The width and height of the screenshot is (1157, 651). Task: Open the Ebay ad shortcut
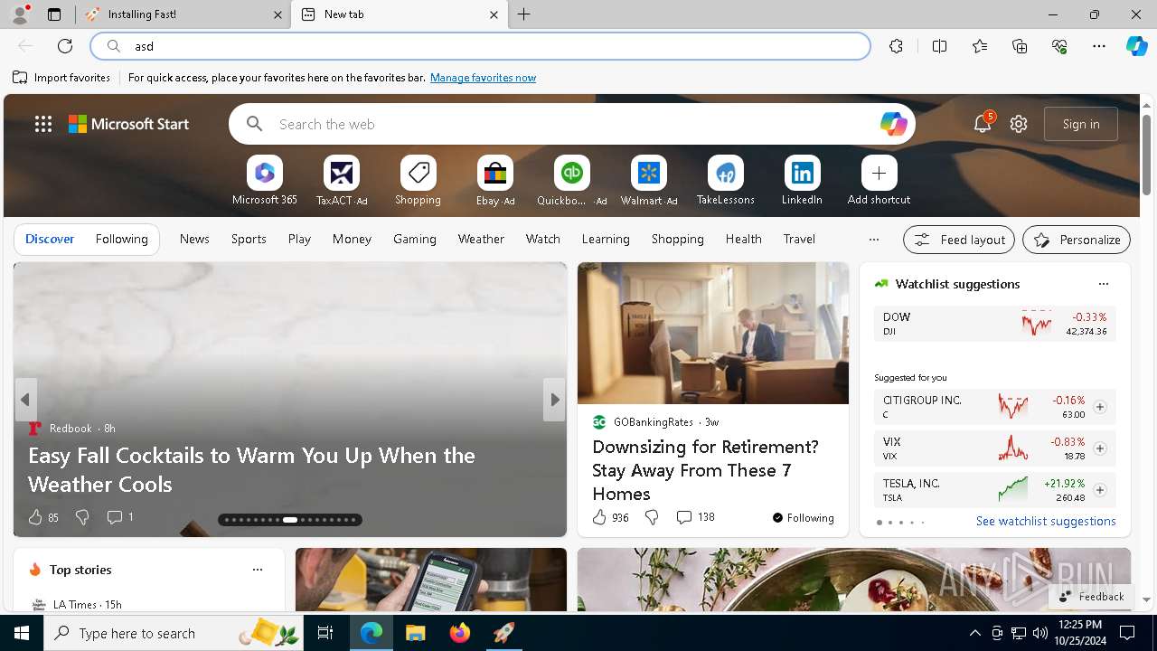point(495,181)
